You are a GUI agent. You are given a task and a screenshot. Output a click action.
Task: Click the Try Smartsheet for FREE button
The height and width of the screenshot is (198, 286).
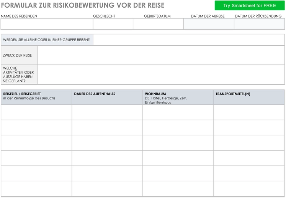coord(250,5)
